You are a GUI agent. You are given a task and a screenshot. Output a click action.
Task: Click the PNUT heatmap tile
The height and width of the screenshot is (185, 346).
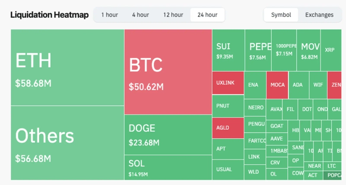pos(228,106)
